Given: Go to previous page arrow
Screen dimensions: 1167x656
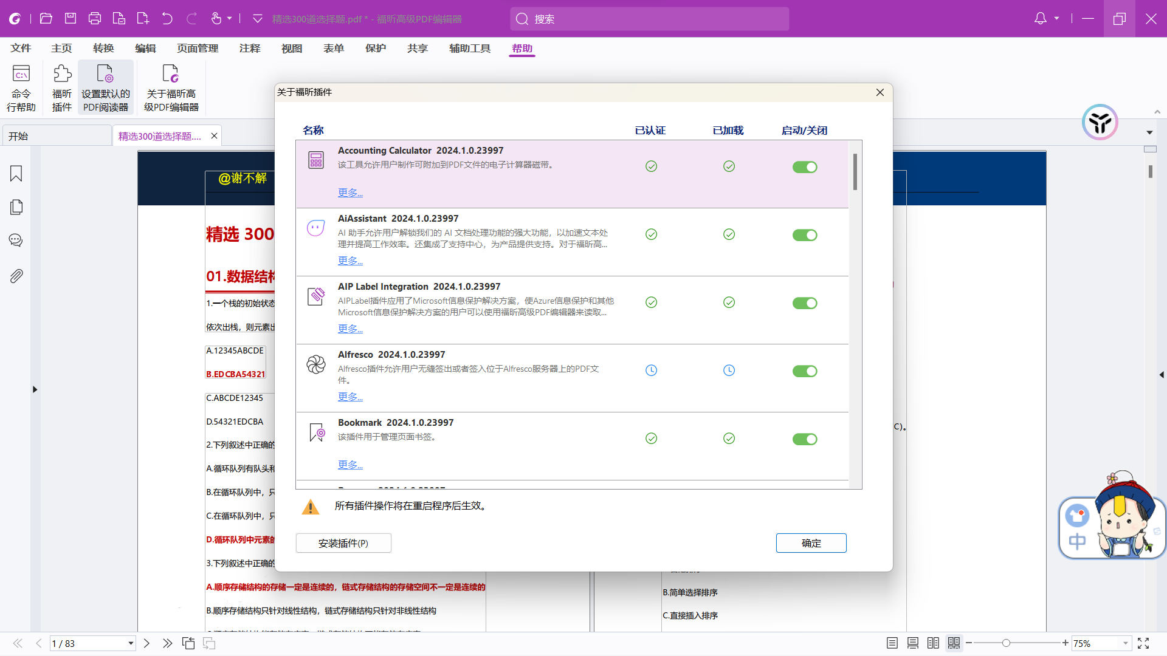Looking at the screenshot, I should pos(38,643).
